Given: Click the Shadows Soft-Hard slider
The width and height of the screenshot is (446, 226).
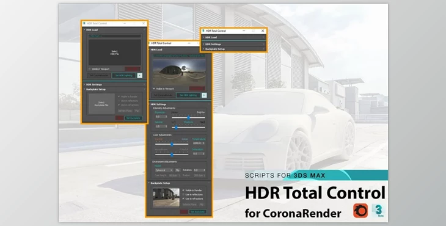Looking at the screenshot, I should pos(188,128).
